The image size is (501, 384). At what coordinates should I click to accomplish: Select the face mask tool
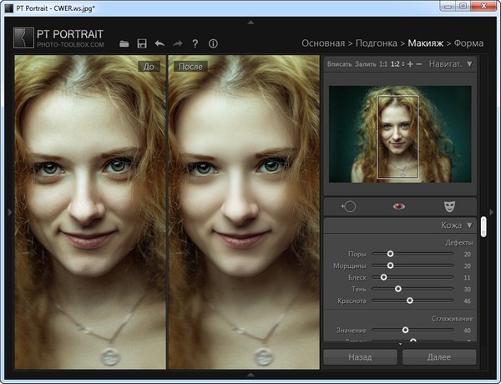click(x=448, y=206)
